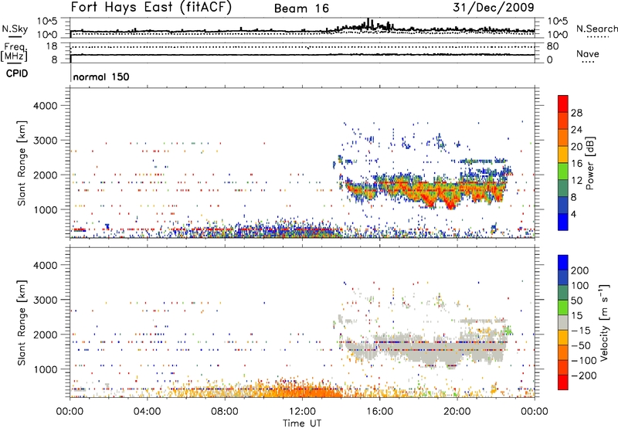The image size is (618, 428).
Task: Click the "-15" label on the velocity colorbar
Action: (581, 330)
